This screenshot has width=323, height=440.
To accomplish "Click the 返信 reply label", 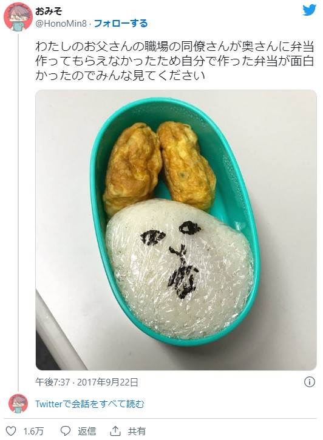I will pyautogui.click(x=87, y=431).
